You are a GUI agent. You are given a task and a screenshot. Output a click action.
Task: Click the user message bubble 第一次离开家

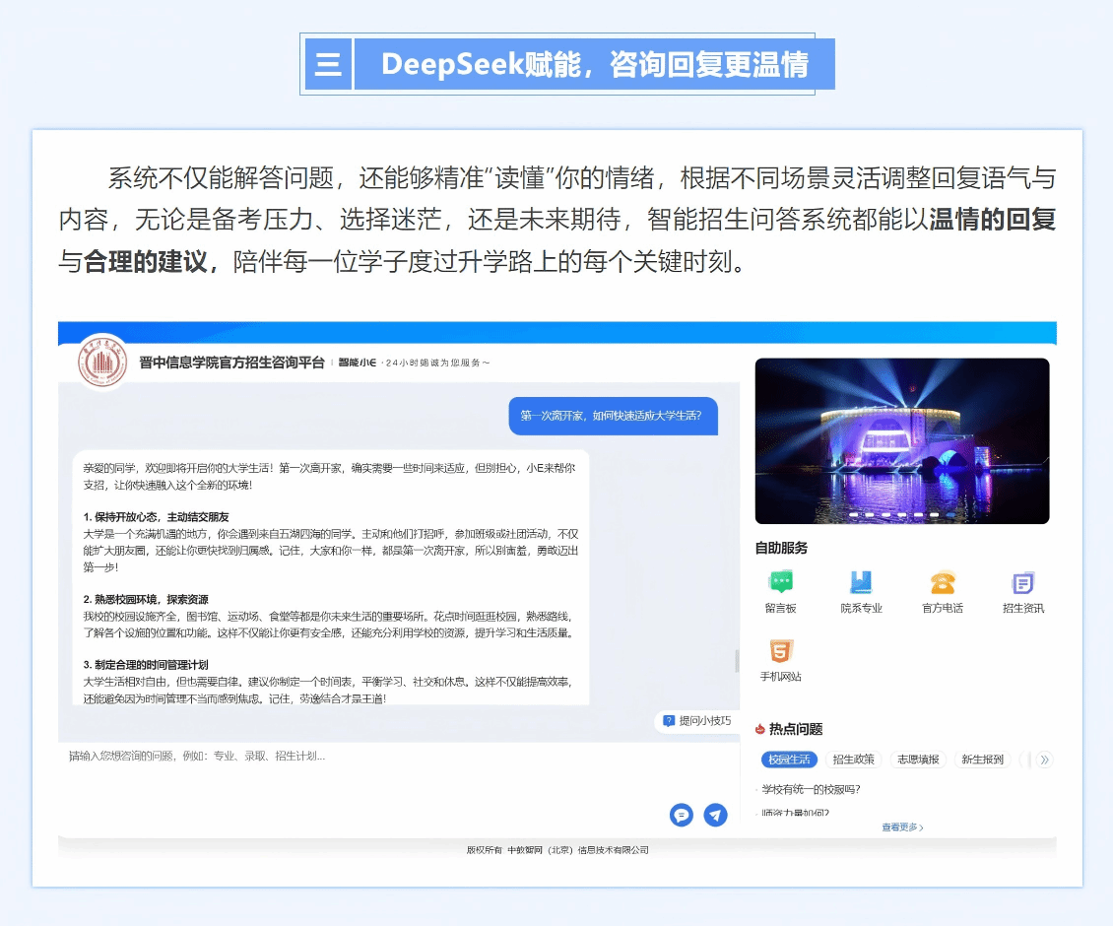click(614, 416)
